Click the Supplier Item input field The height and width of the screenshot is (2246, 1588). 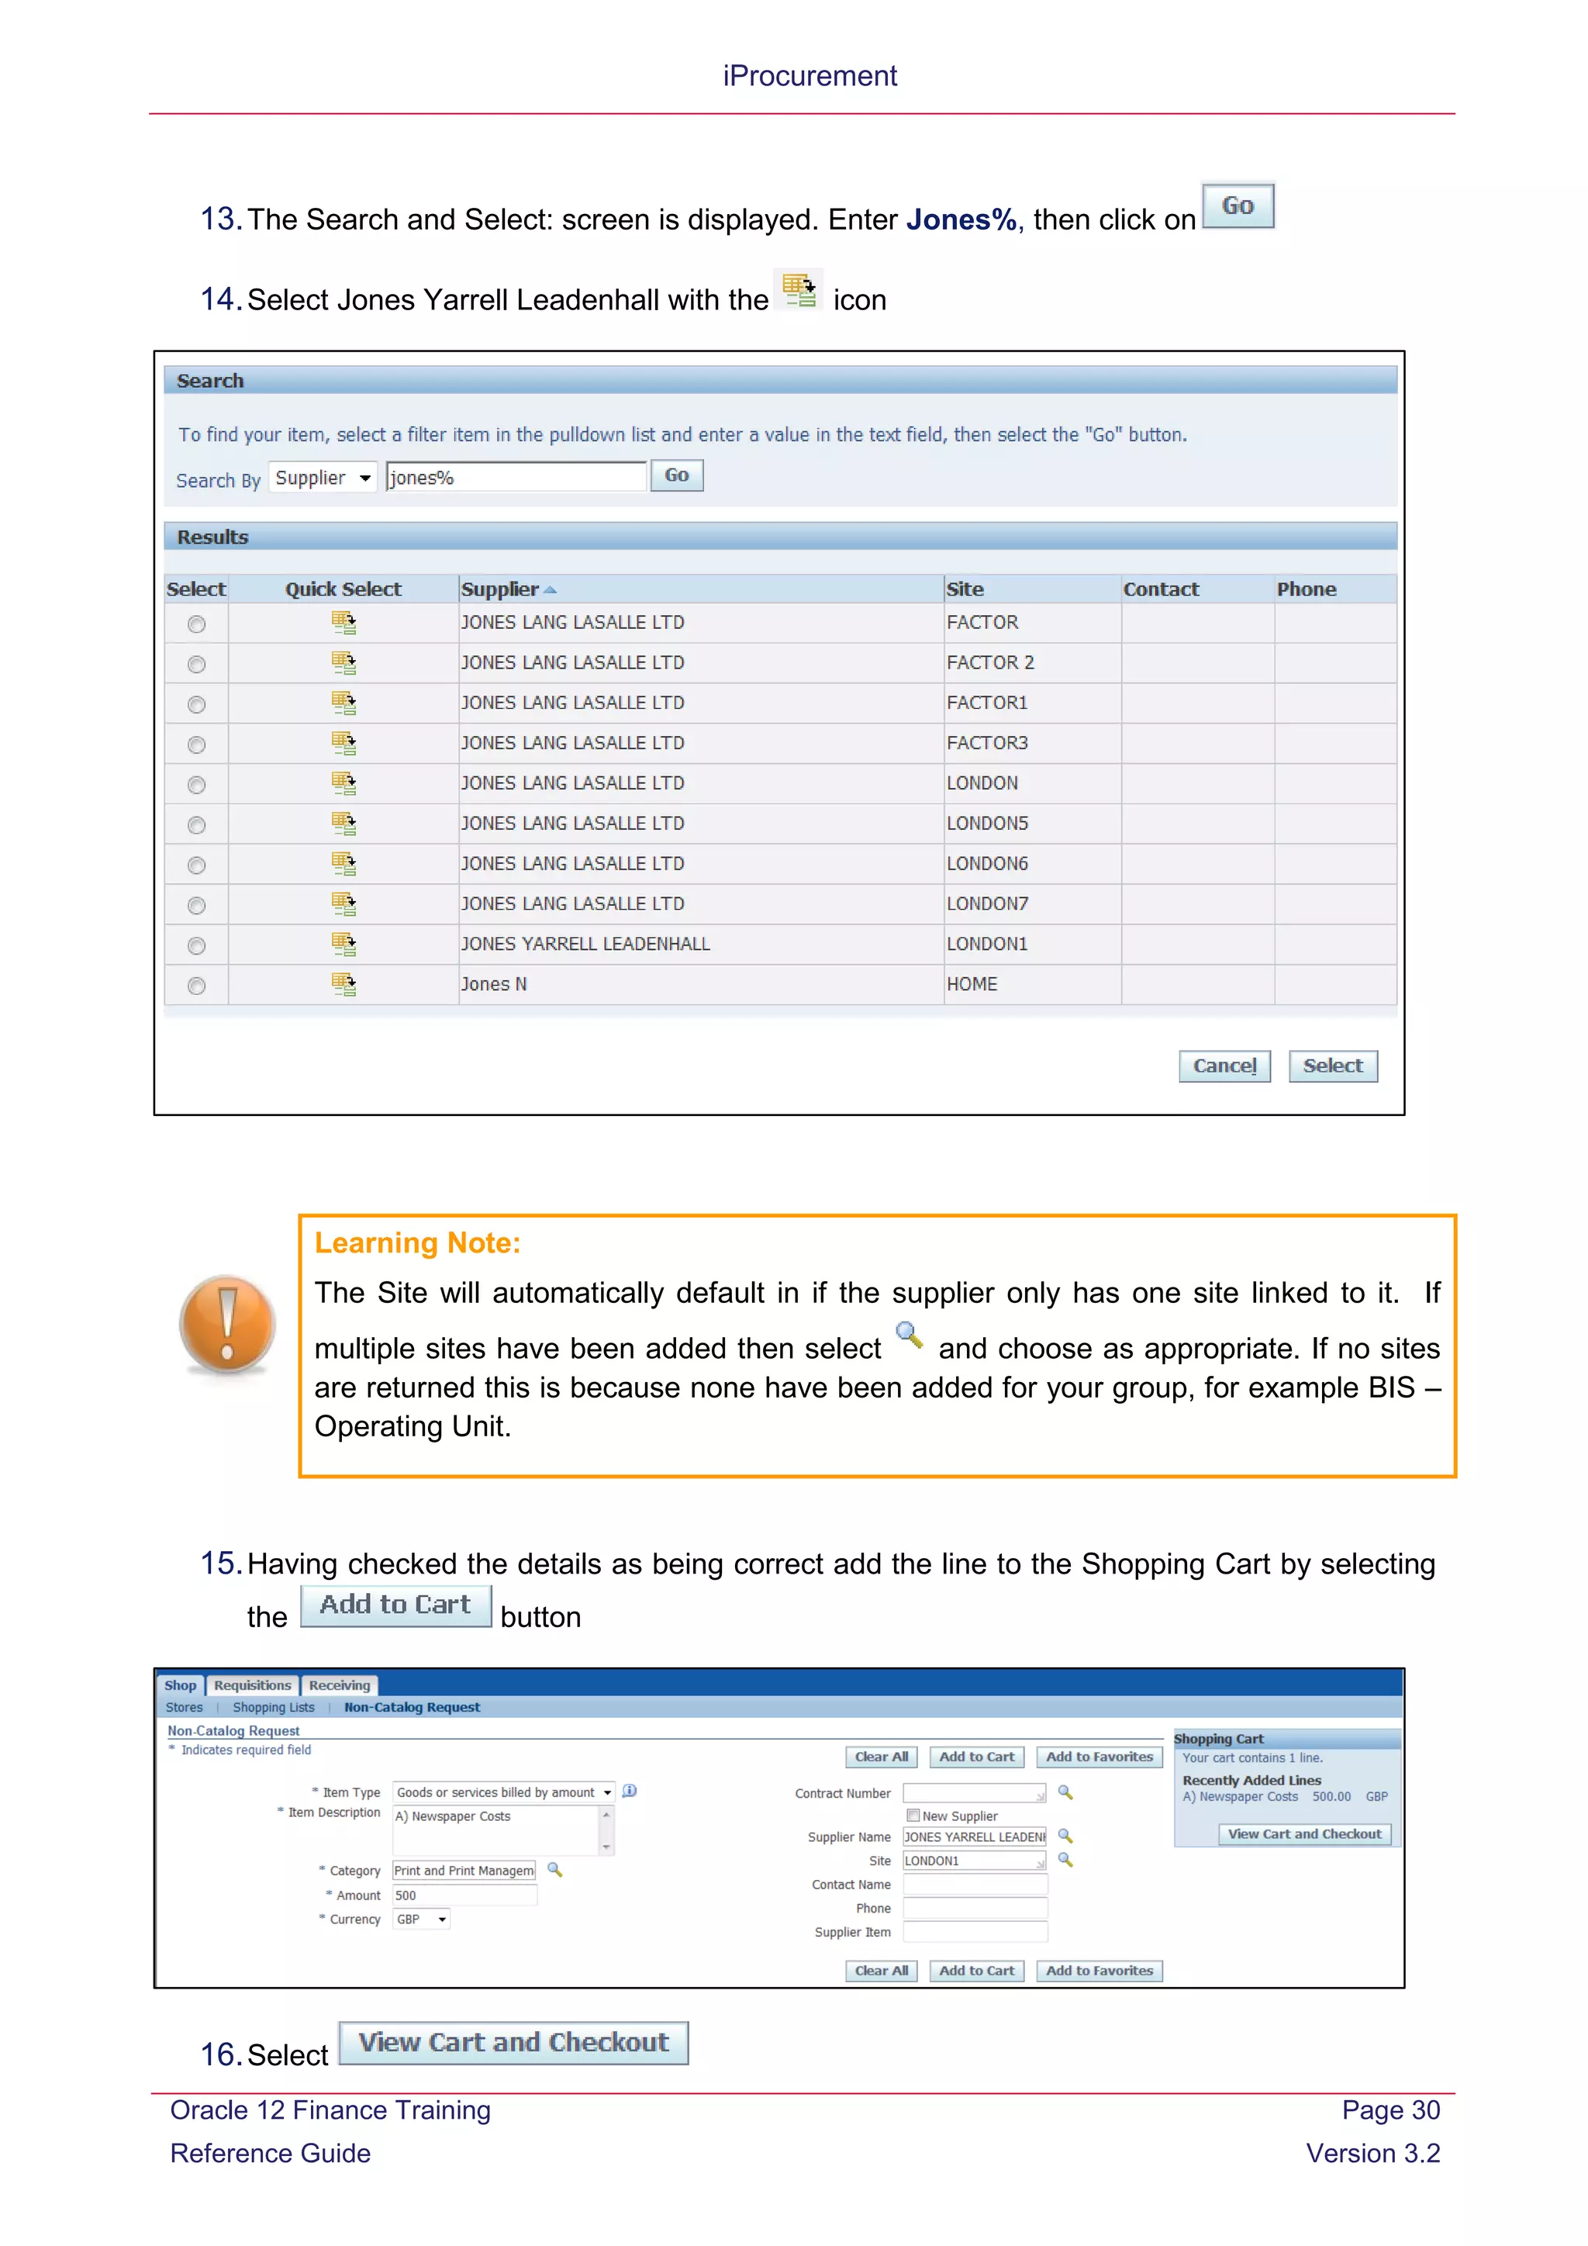point(975,1932)
